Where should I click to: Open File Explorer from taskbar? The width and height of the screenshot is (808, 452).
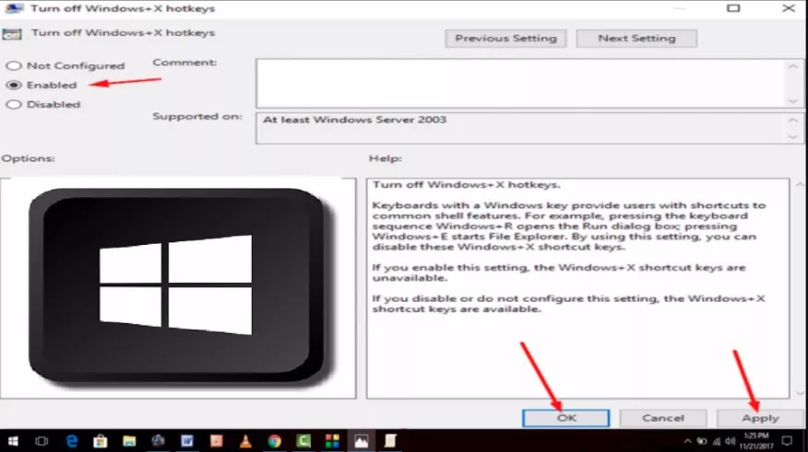tap(129, 441)
